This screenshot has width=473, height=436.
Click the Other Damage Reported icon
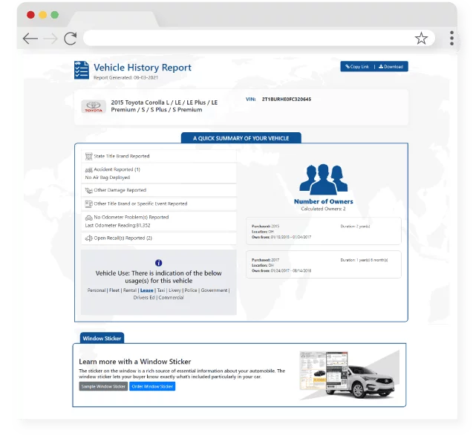point(88,190)
